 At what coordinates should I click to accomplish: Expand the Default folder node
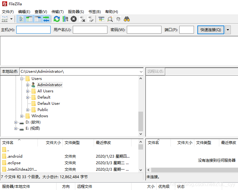[x=27, y=97]
